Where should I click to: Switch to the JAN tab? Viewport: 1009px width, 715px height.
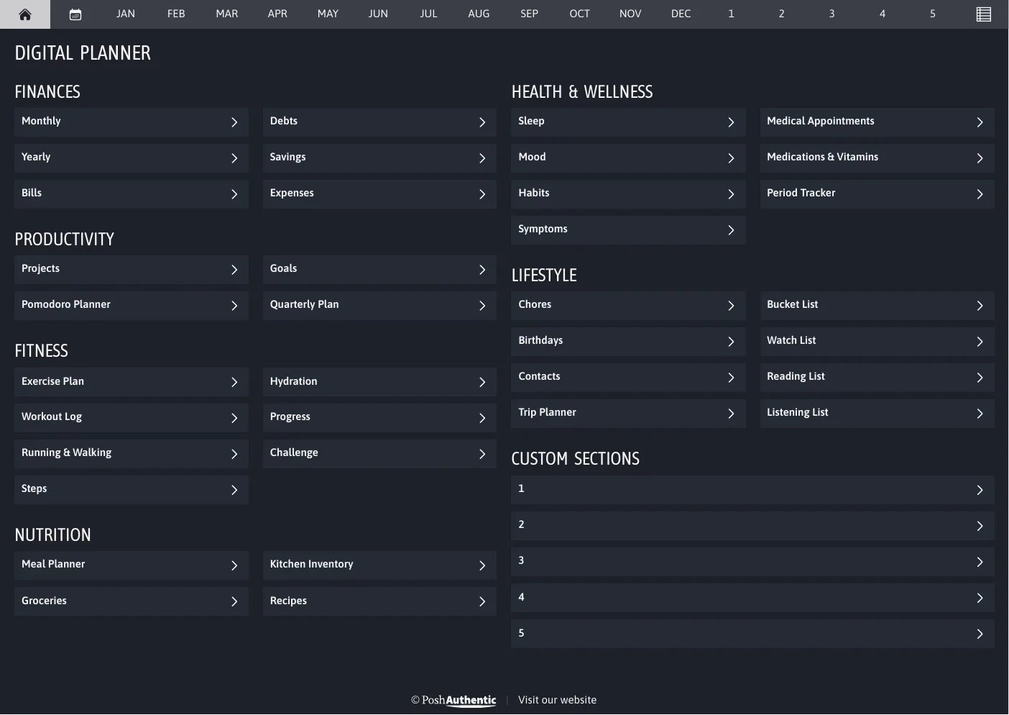[x=126, y=14]
